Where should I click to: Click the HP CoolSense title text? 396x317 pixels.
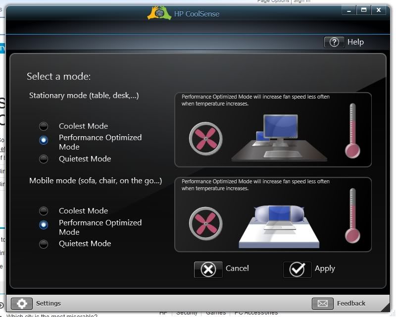tap(197, 14)
